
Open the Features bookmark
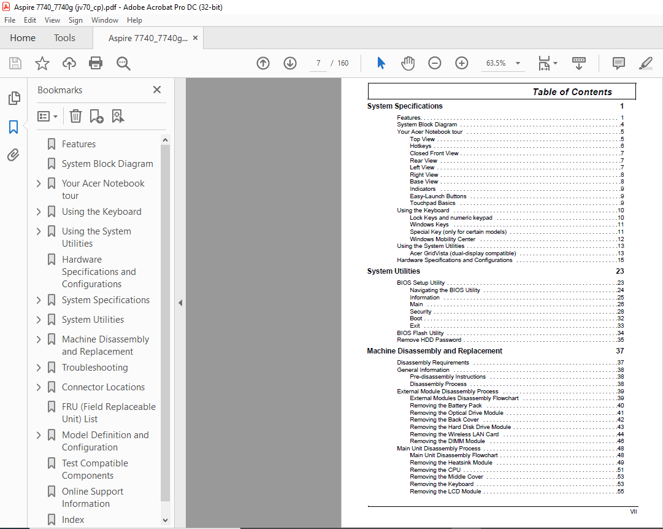(x=79, y=144)
